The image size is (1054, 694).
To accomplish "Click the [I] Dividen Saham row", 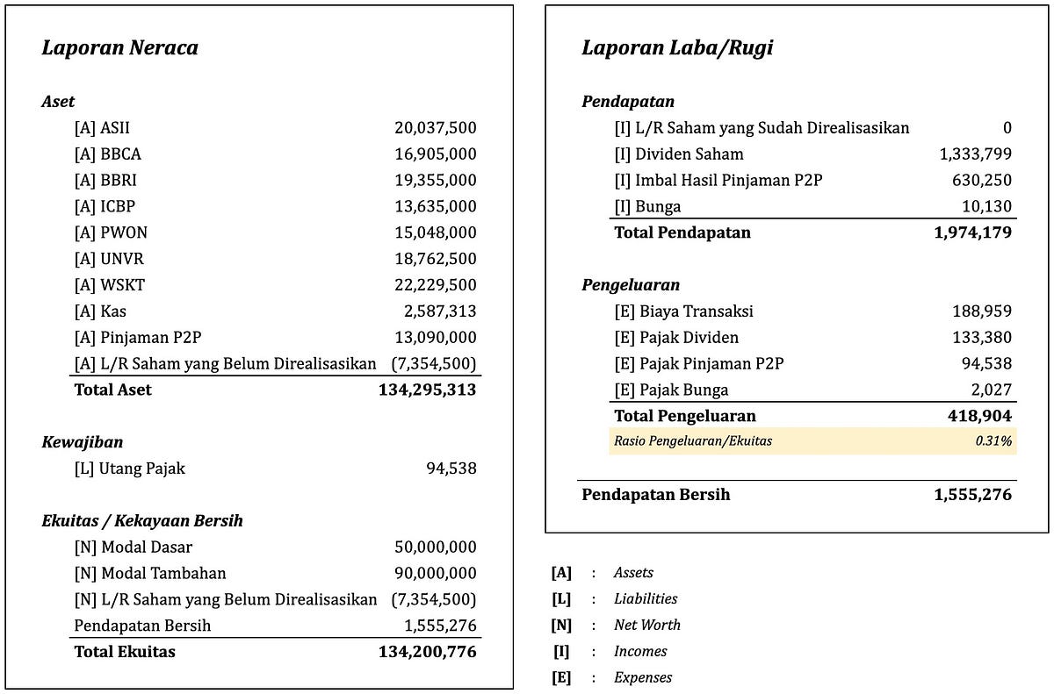I will (x=813, y=154).
